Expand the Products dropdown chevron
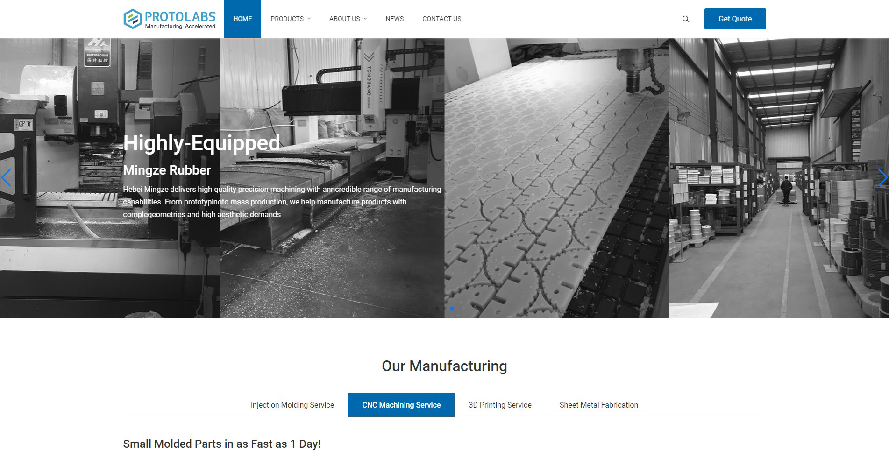 (309, 19)
